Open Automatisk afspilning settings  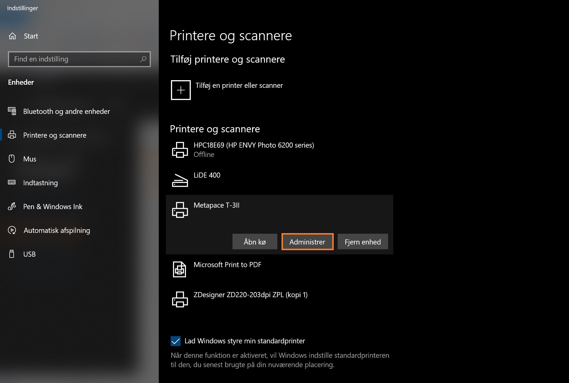tap(57, 230)
